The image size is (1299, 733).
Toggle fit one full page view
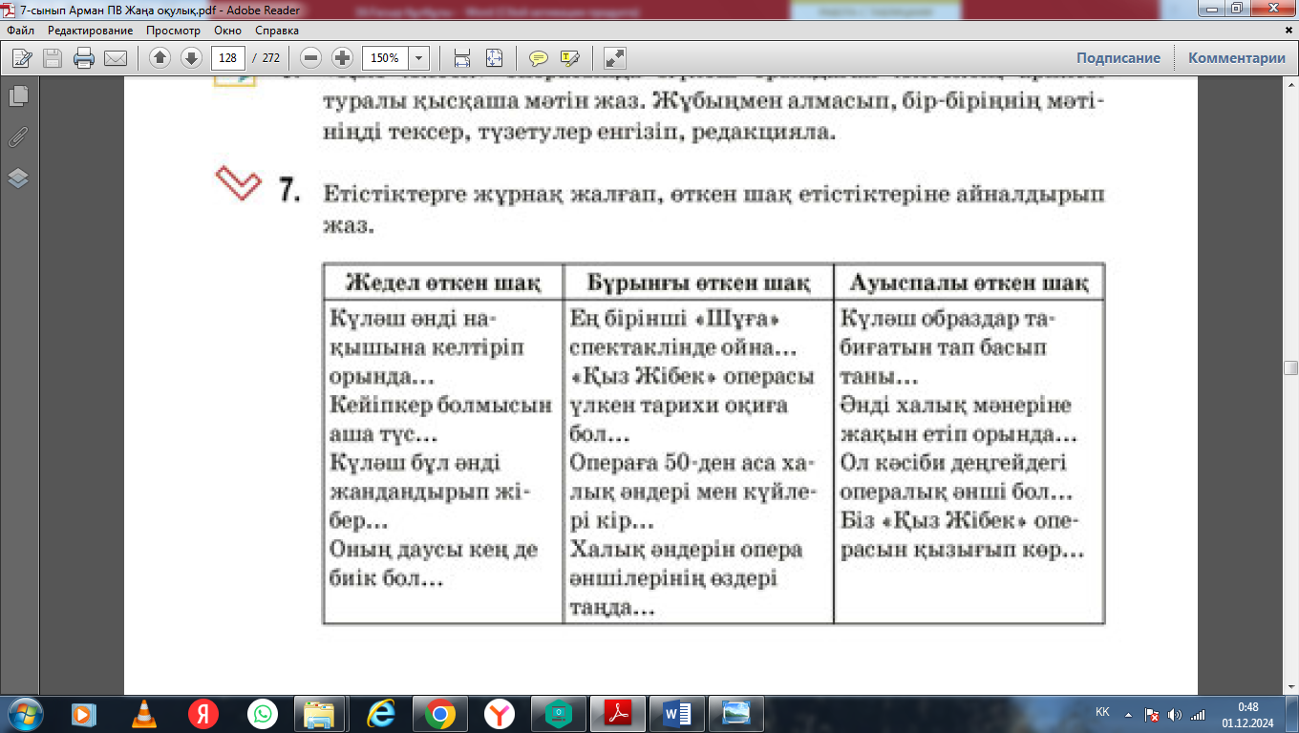pyautogui.click(x=494, y=58)
